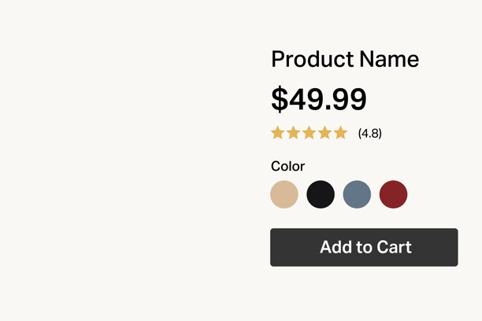The width and height of the screenshot is (482, 321).
Task: Click the $49.99 price text
Action: pyautogui.click(x=319, y=99)
